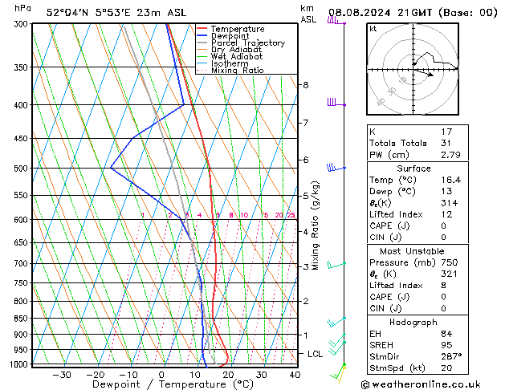Screen dimensions: 505x390
Task: Click the Surface section heading
Action: tap(413, 169)
